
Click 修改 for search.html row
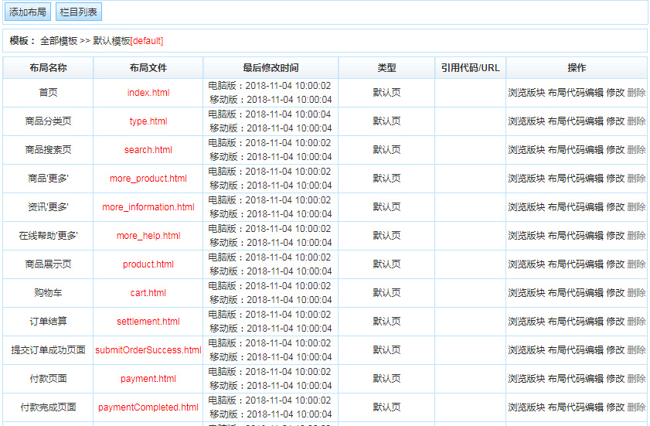pyautogui.click(x=615, y=150)
